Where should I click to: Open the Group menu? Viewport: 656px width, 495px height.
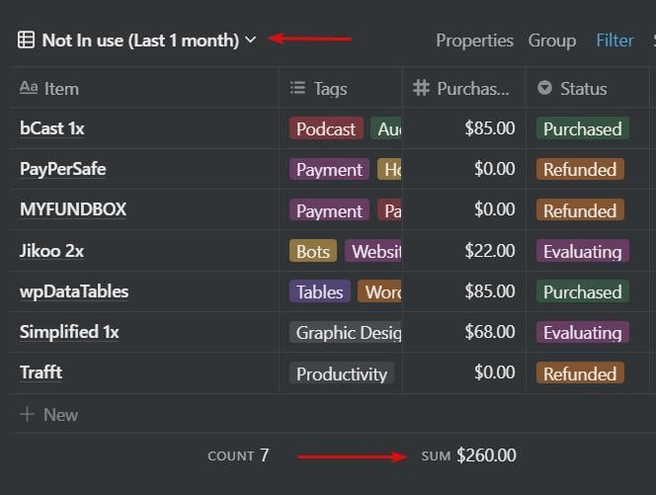click(552, 41)
